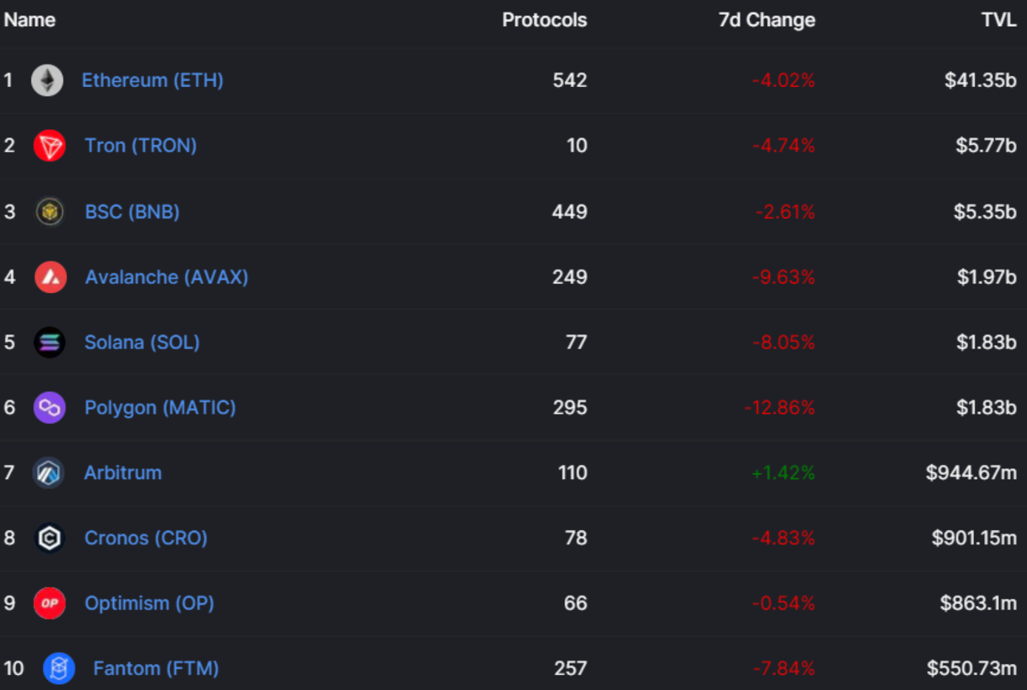1027x690 pixels.
Task: Click the blue Fantom logo icon
Action: coord(59,668)
